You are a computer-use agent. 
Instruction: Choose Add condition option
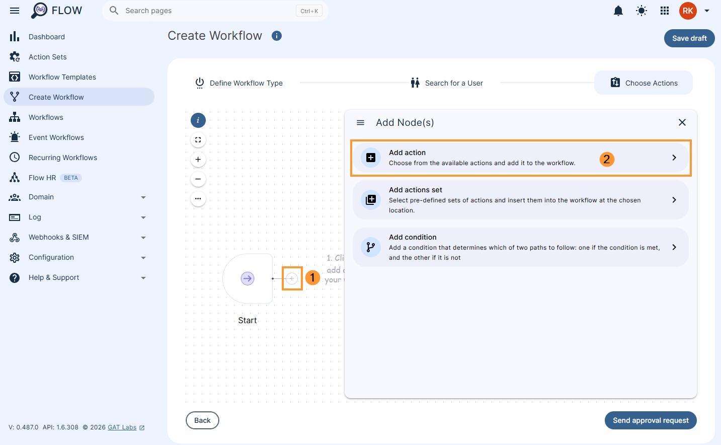point(521,247)
